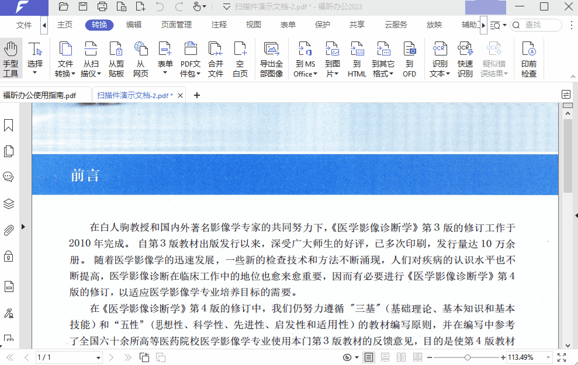Run 快速识别 quick OCR recognition
Viewport: 578px width, 365px height.
pyautogui.click(x=465, y=58)
